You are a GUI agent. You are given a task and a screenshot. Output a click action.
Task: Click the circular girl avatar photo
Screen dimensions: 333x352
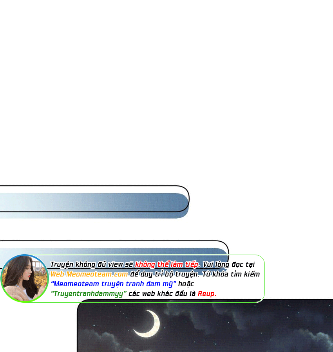(24, 278)
